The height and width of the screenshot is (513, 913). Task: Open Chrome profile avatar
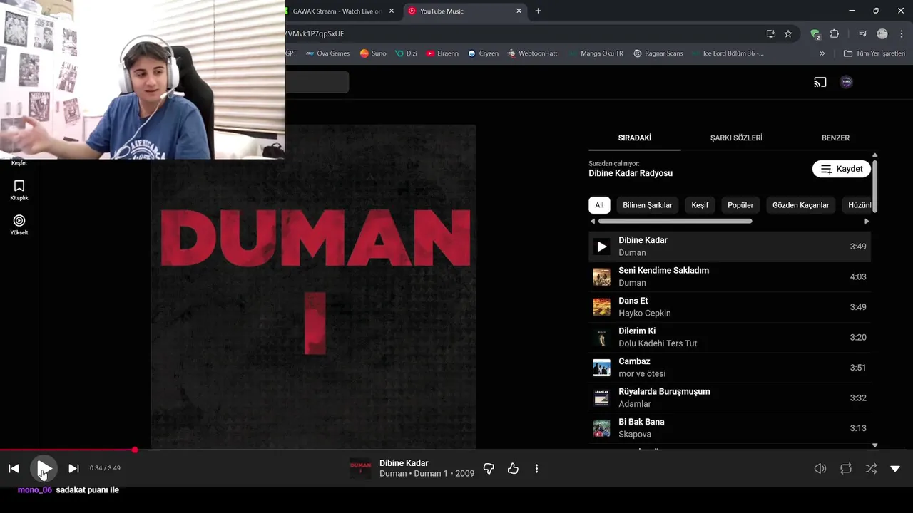[x=882, y=33]
